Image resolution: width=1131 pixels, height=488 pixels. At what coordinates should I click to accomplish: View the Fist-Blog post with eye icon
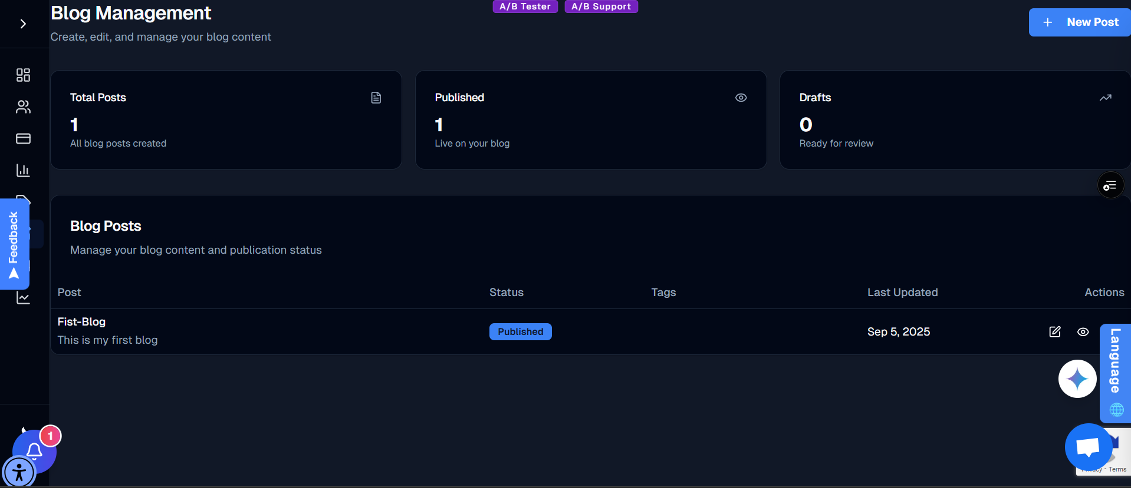click(1083, 332)
